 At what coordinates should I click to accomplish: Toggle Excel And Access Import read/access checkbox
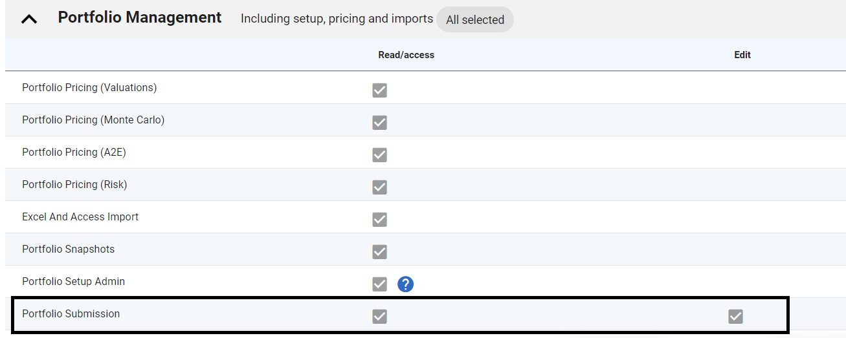pos(380,220)
